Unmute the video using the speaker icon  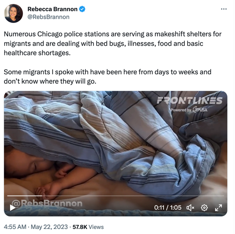[x=190, y=208]
